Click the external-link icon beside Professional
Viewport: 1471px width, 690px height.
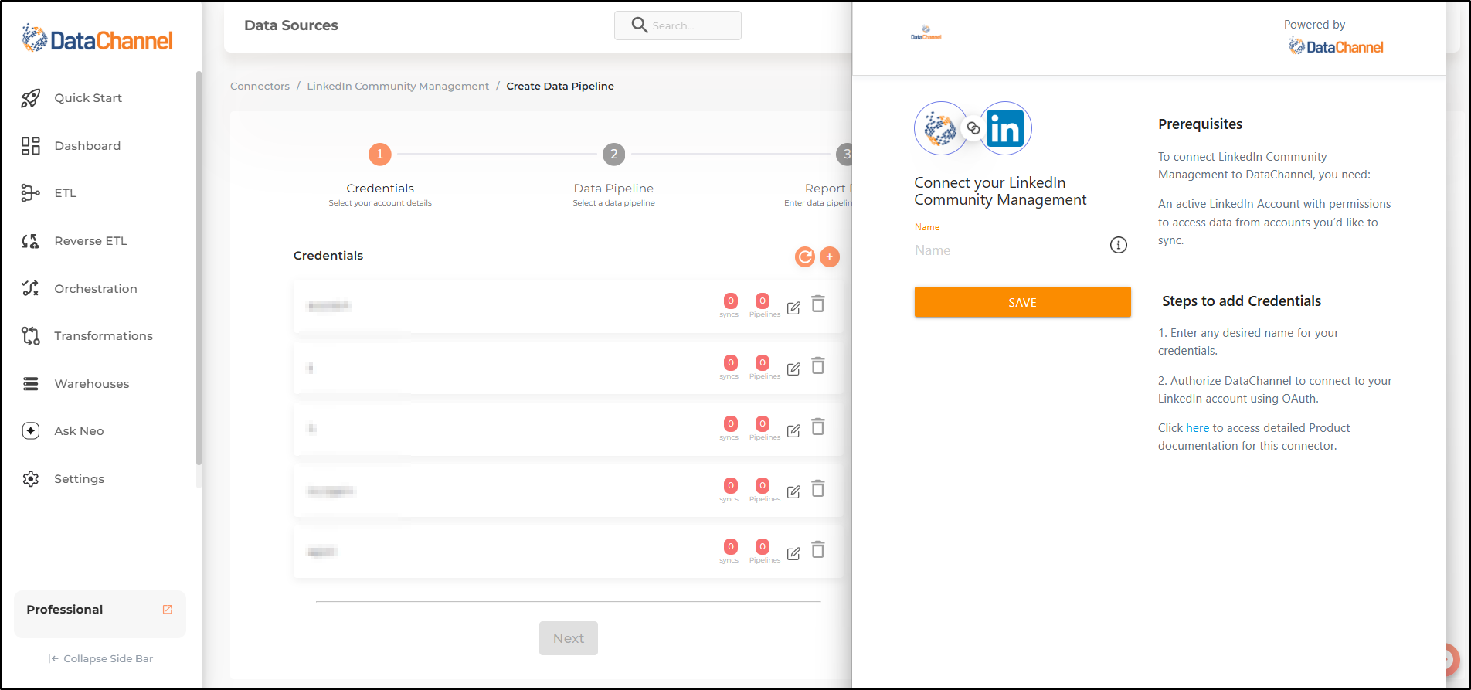point(168,610)
